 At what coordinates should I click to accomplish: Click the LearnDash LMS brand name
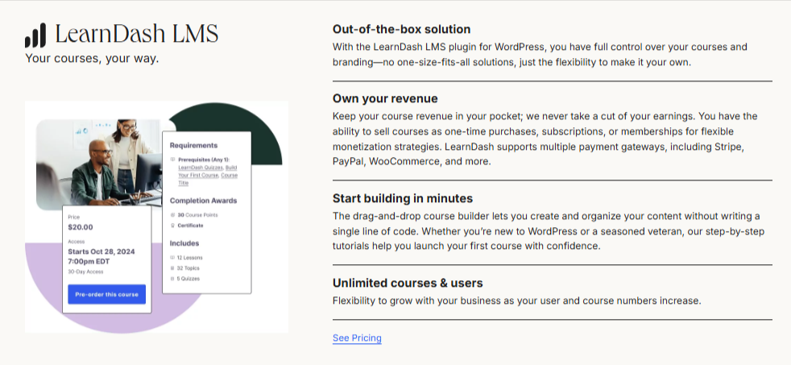tap(137, 34)
